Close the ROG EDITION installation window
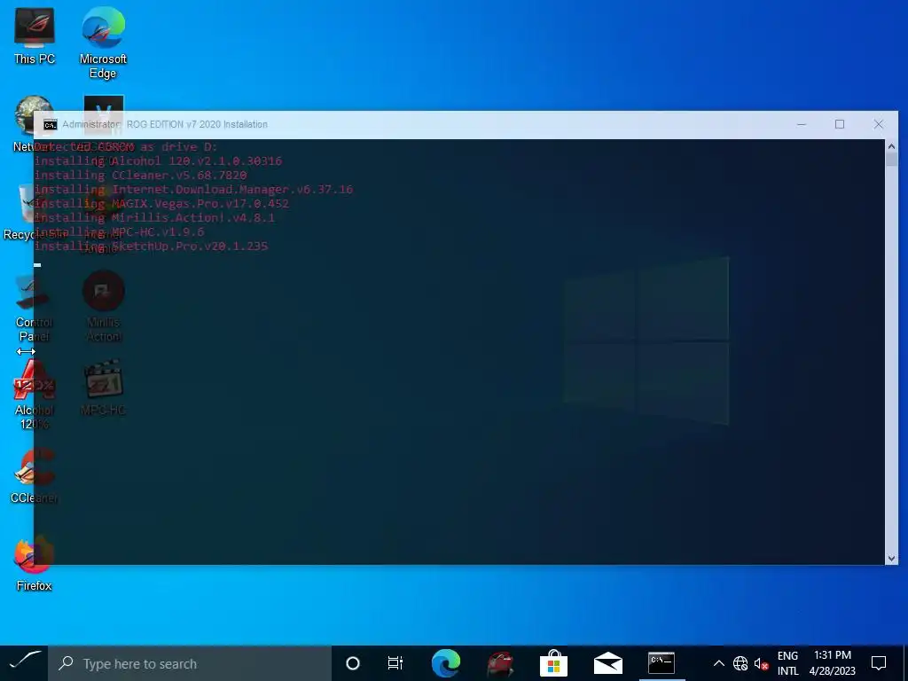The width and height of the screenshot is (908, 681). [x=879, y=124]
